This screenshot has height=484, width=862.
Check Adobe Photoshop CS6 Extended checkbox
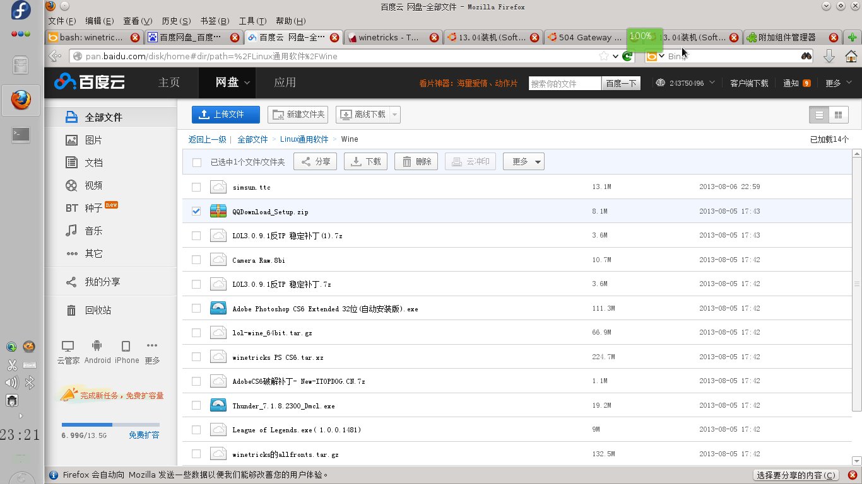(196, 308)
